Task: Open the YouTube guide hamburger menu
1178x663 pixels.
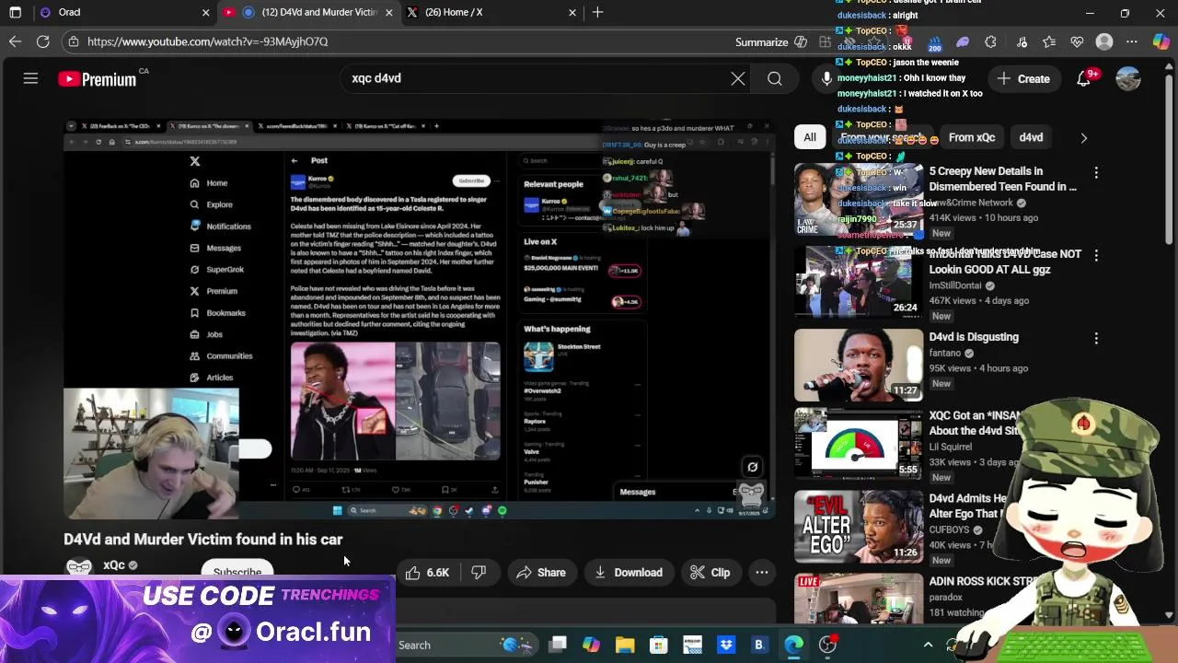Action: (x=30, y=79)
